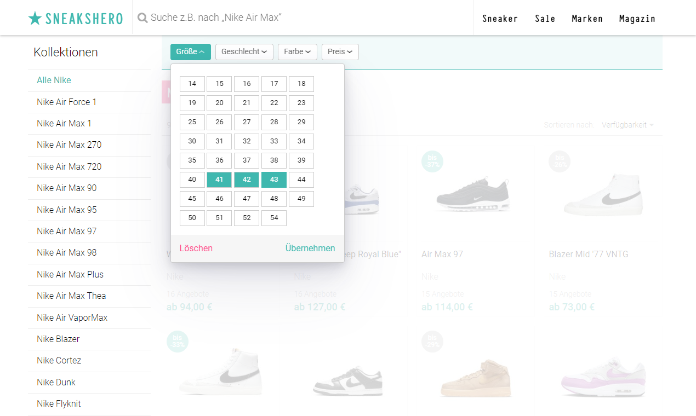Open the Nike Blazer collection

[89, 339]
